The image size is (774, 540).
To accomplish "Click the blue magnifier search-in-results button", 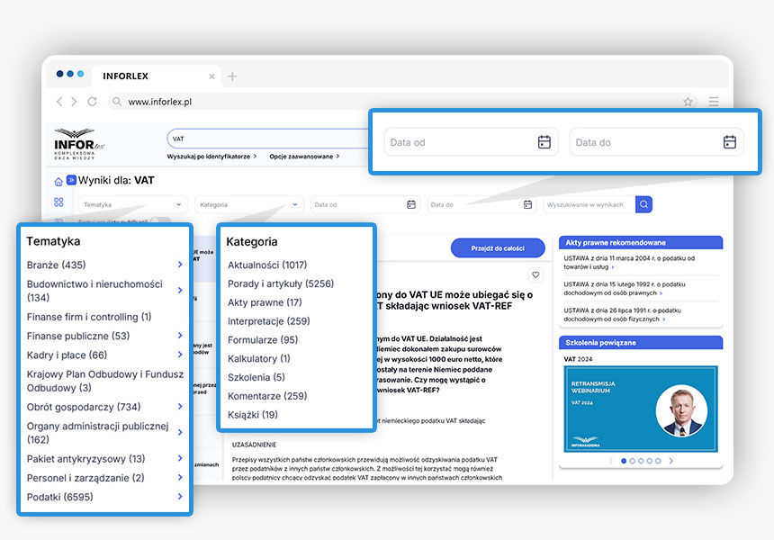I will click(644, 204).
